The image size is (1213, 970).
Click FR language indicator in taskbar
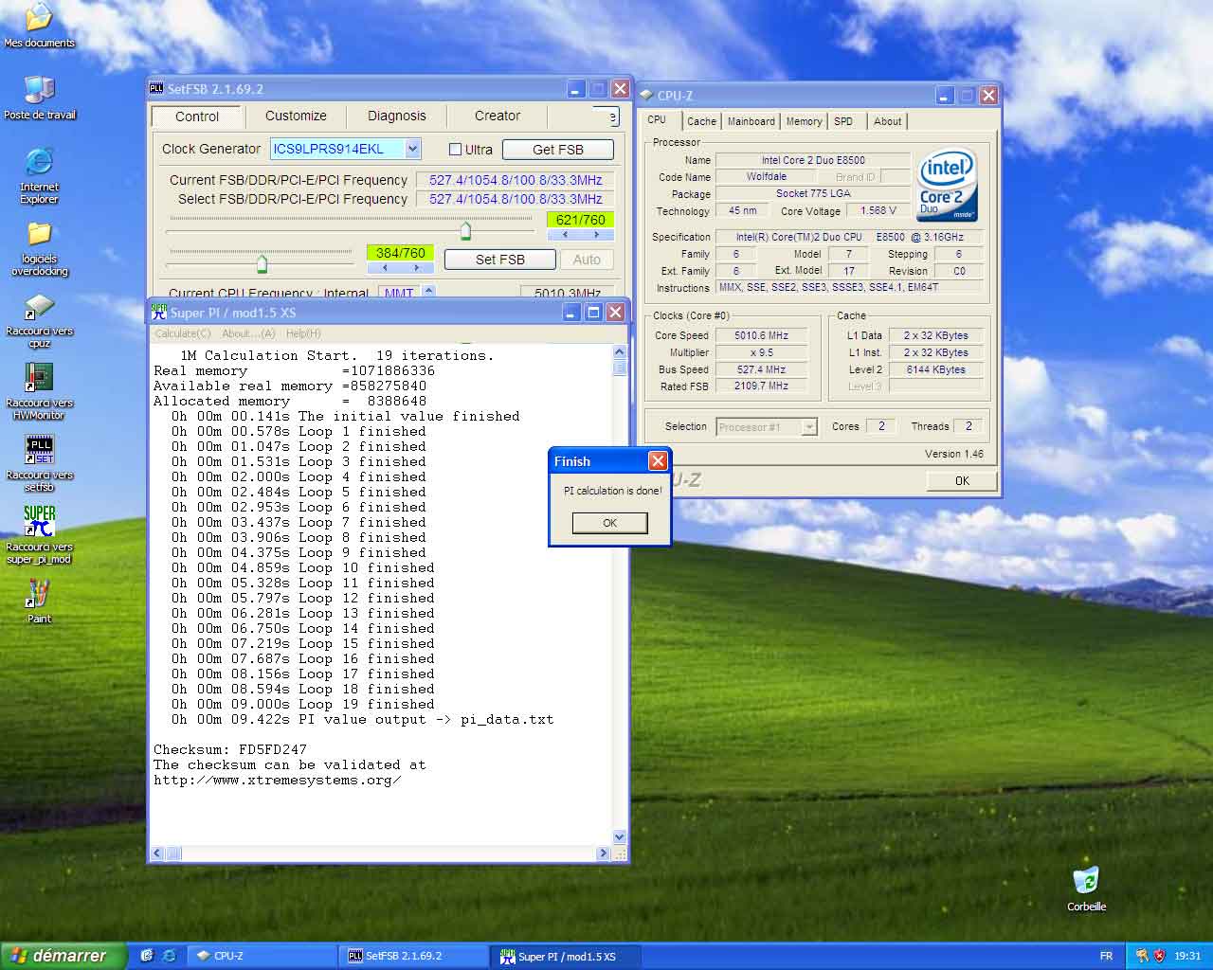1106,956
